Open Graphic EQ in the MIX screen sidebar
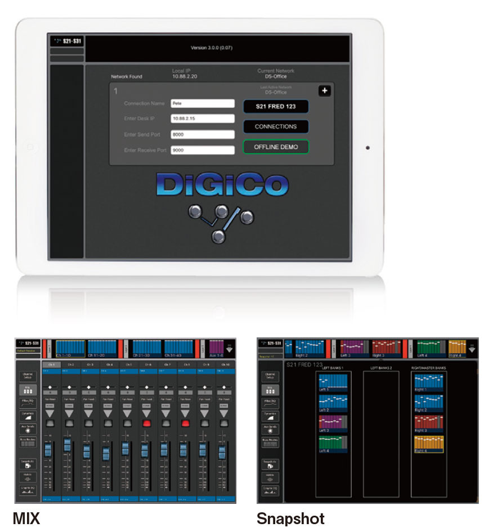The height and width of the screenshot is (532, 493). tap(28, 490)
